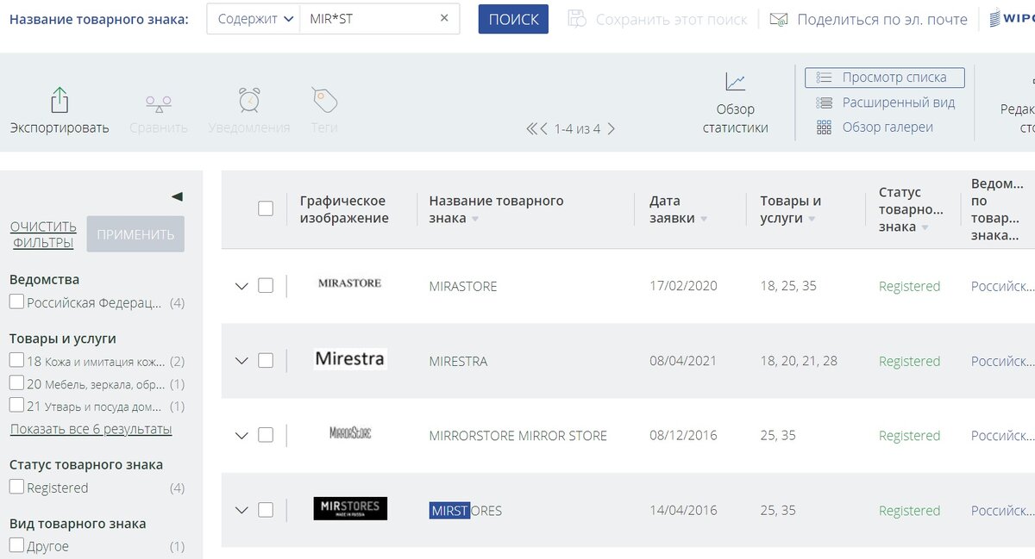This screenshot has width=1035, height=559.
Task: Open the MirrorStore logo thumbnail
Action: [349, 432]
